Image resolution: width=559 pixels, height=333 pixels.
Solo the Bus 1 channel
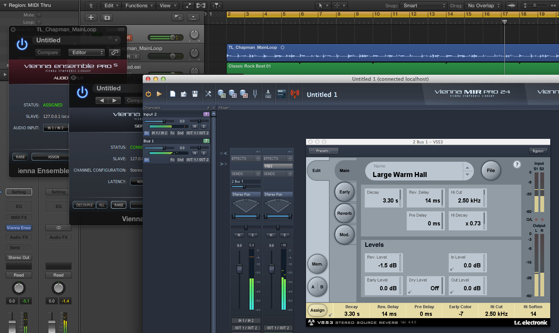[204, 153]
